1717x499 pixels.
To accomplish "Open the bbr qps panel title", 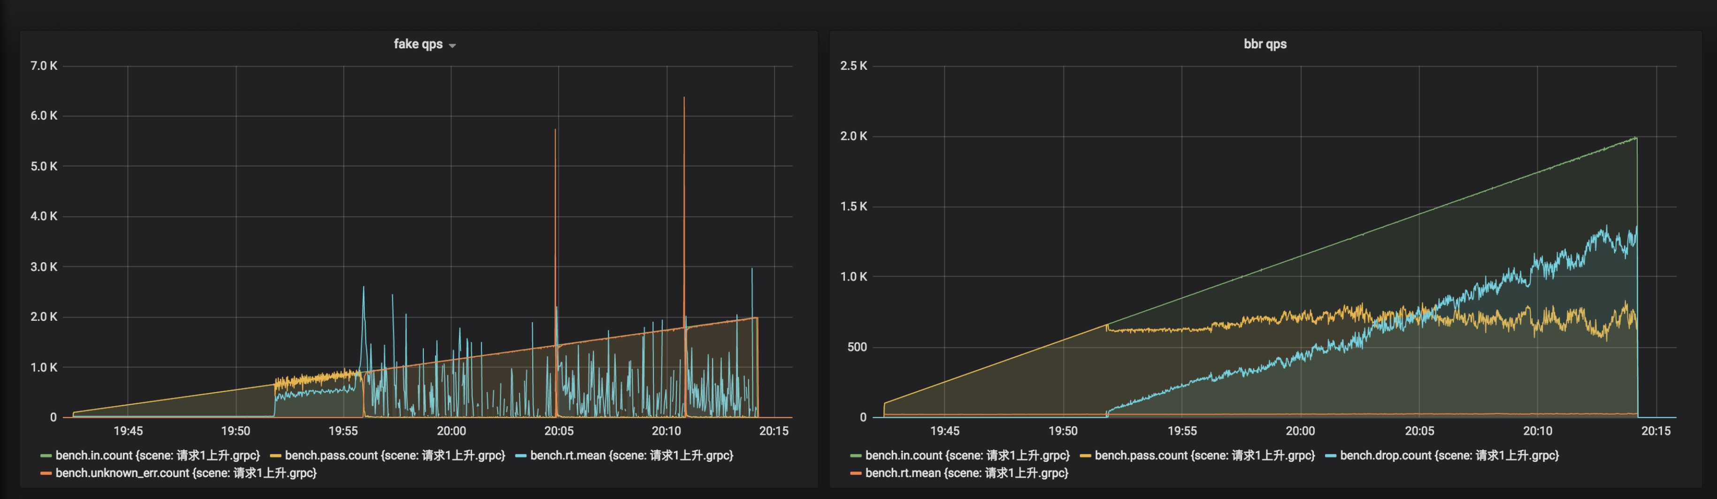I will coord(1265,44).
